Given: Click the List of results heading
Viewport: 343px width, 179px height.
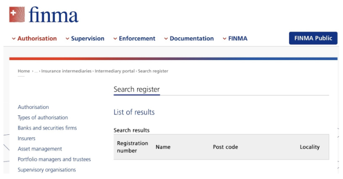Looking at the screenshot, I should (134, 112).
